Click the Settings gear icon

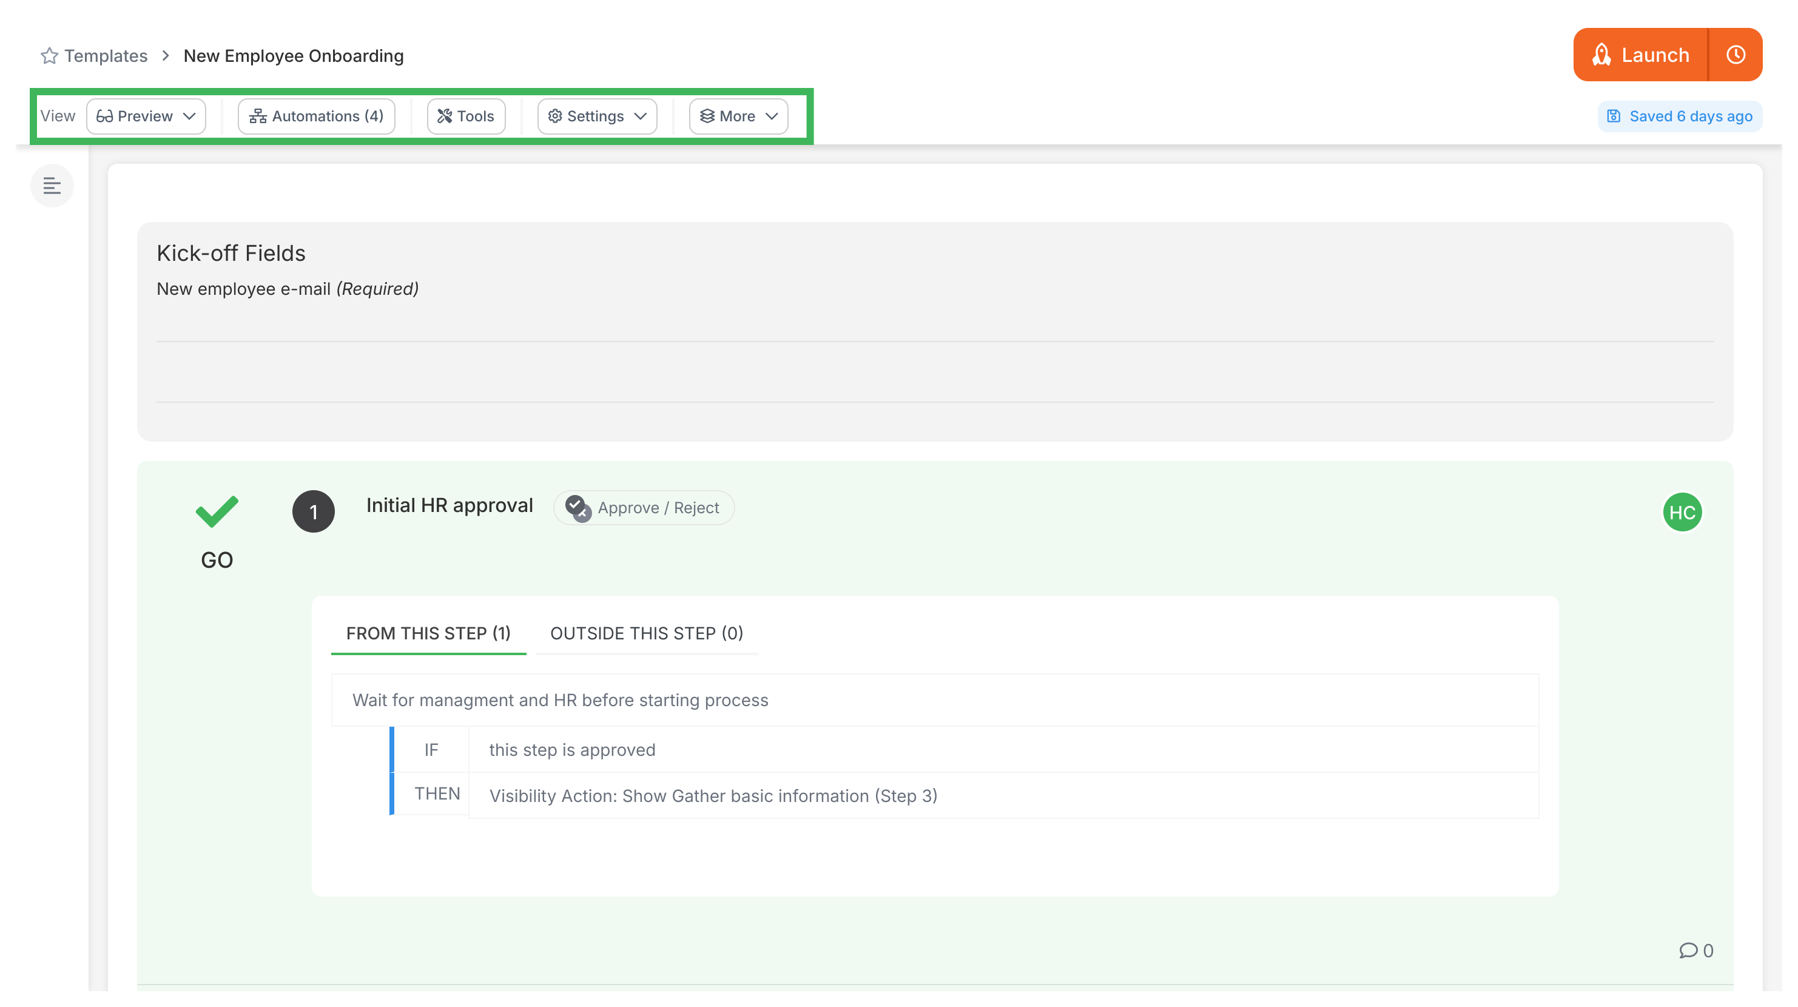(x=555, y=116)
